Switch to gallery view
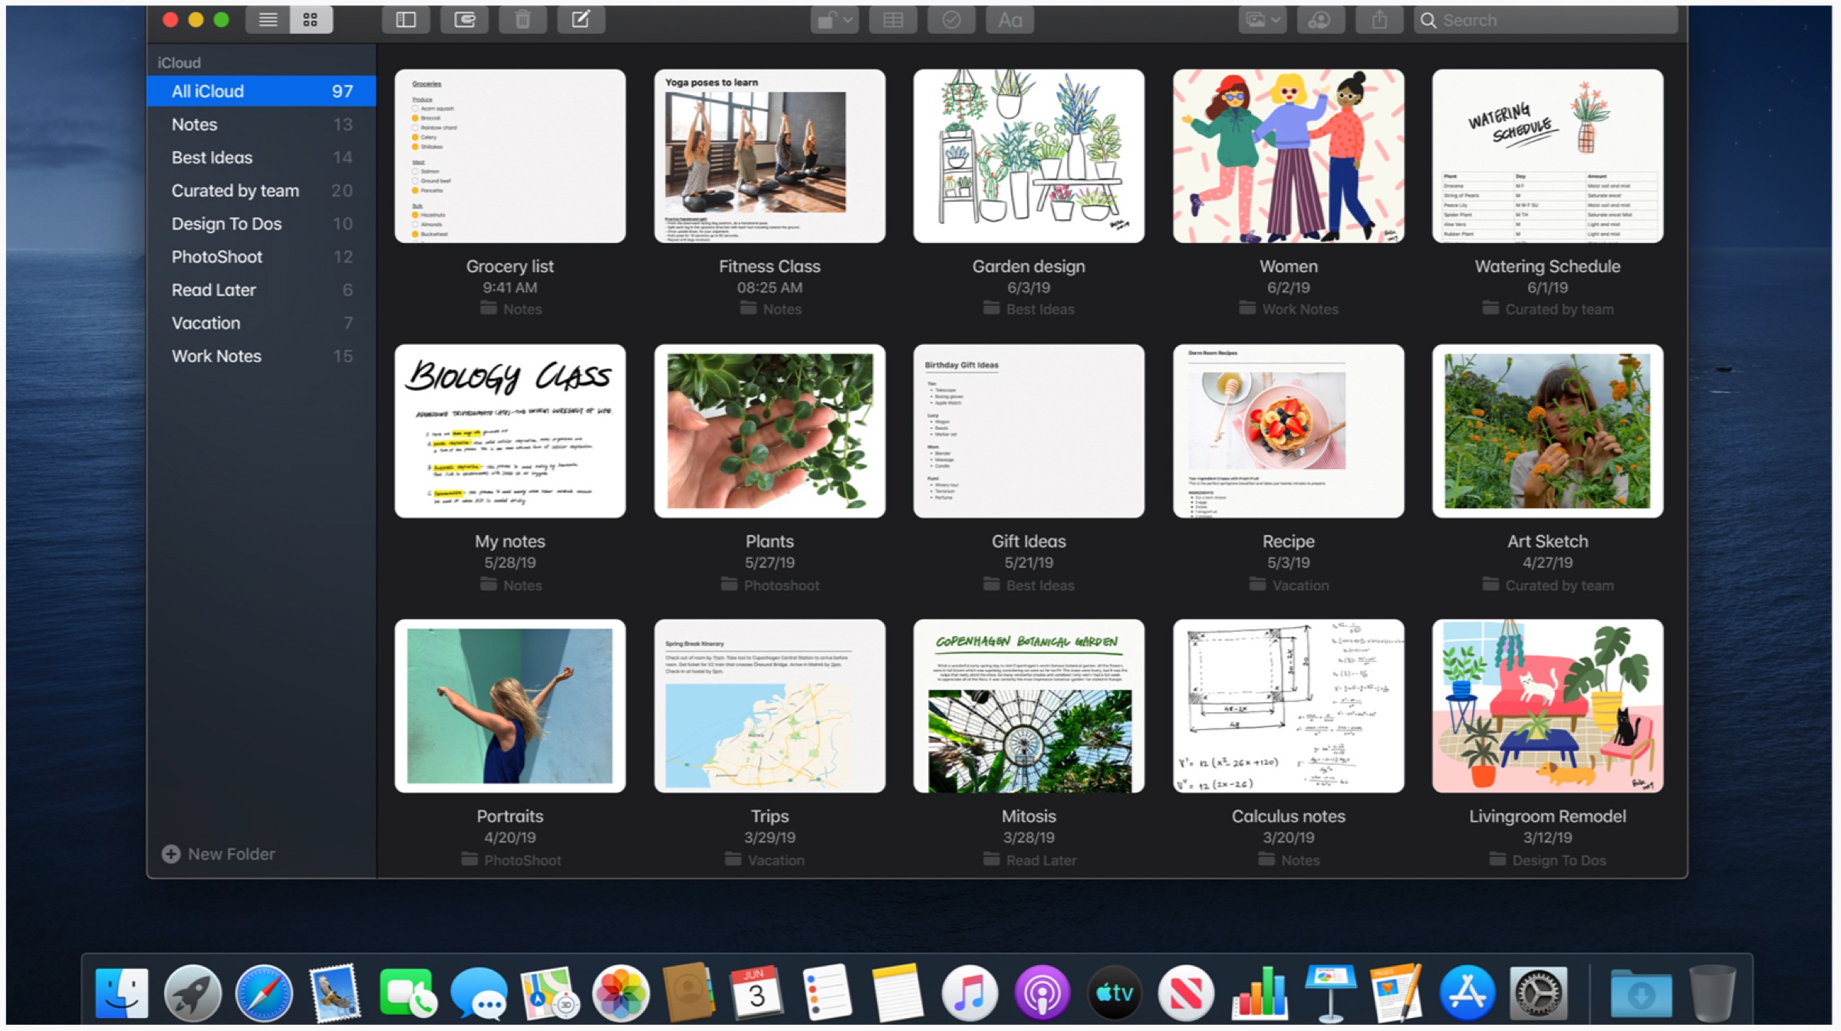The width and height of the screenshot is (1841, 1031). tap(311, 20)
